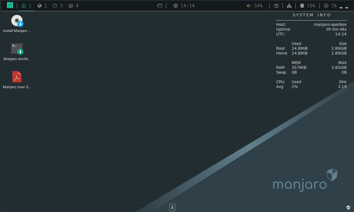Click the shield icon in bottom tray
This screenshot has height=212, width=354.
pos(348,208)
